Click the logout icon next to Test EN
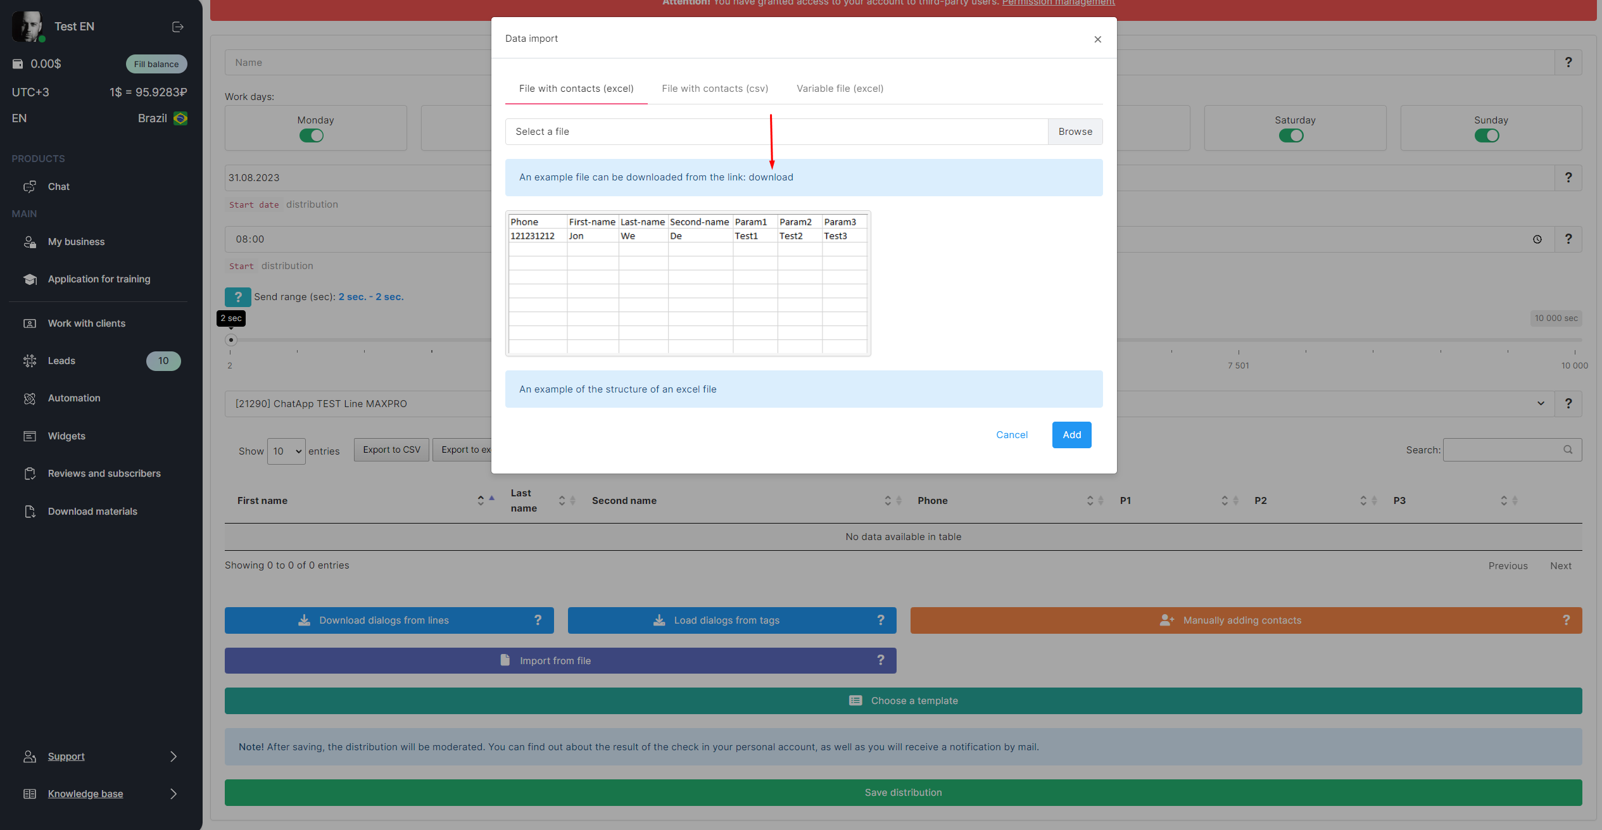Screen dimensions: 1602x830 pos(177,27)
